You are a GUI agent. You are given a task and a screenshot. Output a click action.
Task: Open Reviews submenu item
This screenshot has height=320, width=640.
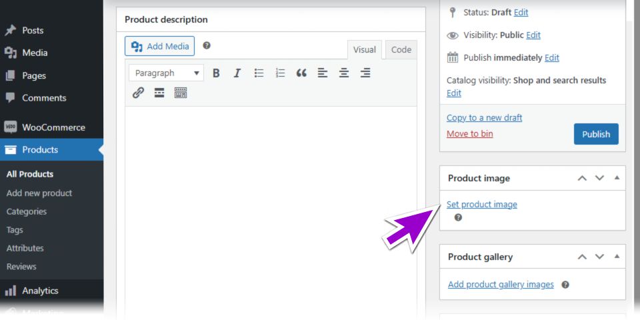21,267
